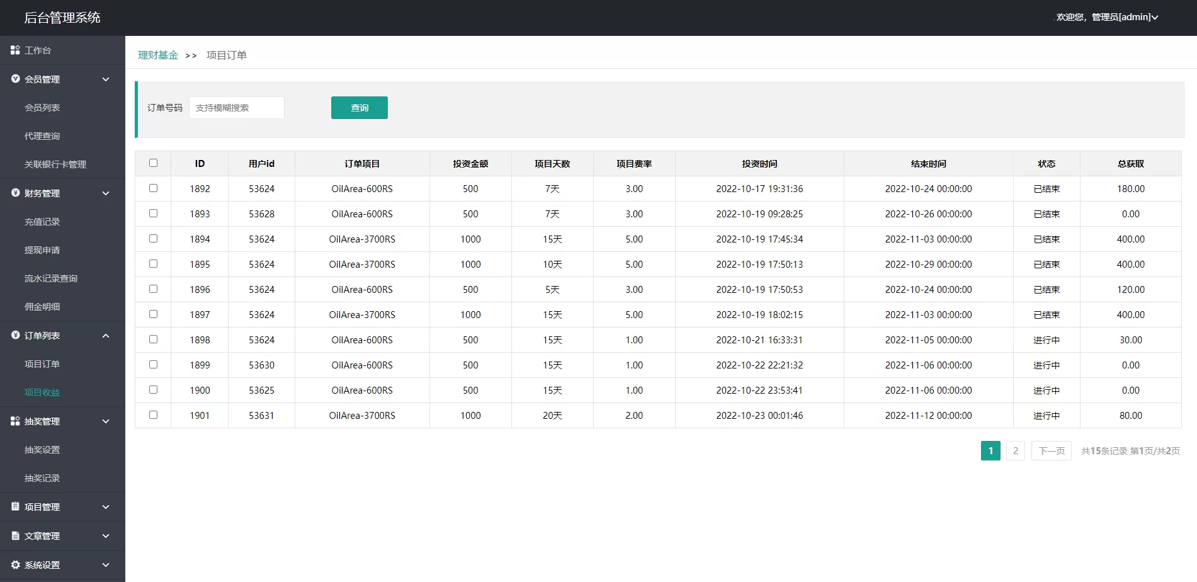Select the checkbox for order 1901
The height and width of the screenshot is (582, 1197).
click(153, 415)
